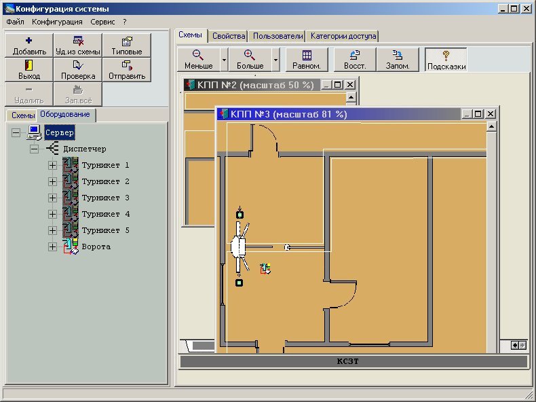Close the КПП №3 child window
Viewport: 536px width, 402px height.
pyautogui.click(x=491, y=114)
